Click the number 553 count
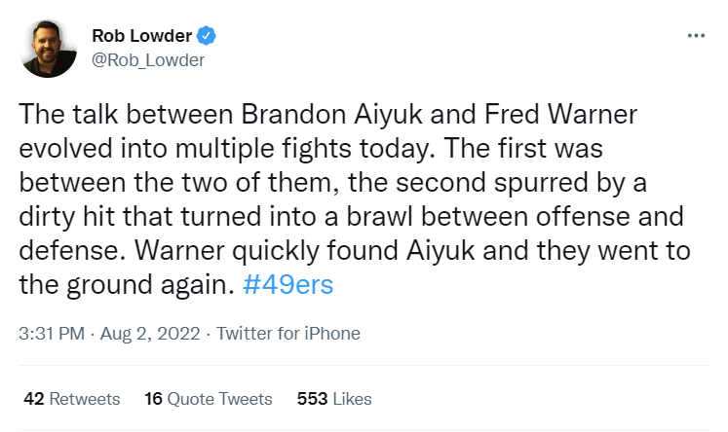This screenshot has width=728, height=432. (x=313, y=399)
